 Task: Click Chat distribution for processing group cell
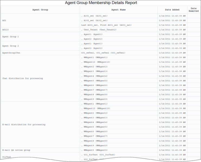coord(22,78)
